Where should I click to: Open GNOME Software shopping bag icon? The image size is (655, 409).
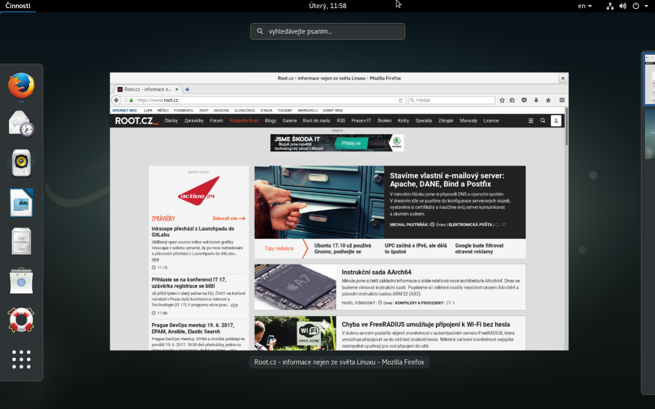[21, 280]
